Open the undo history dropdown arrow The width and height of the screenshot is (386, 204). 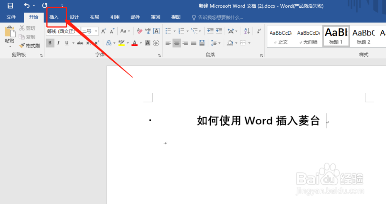pos(34,6)
